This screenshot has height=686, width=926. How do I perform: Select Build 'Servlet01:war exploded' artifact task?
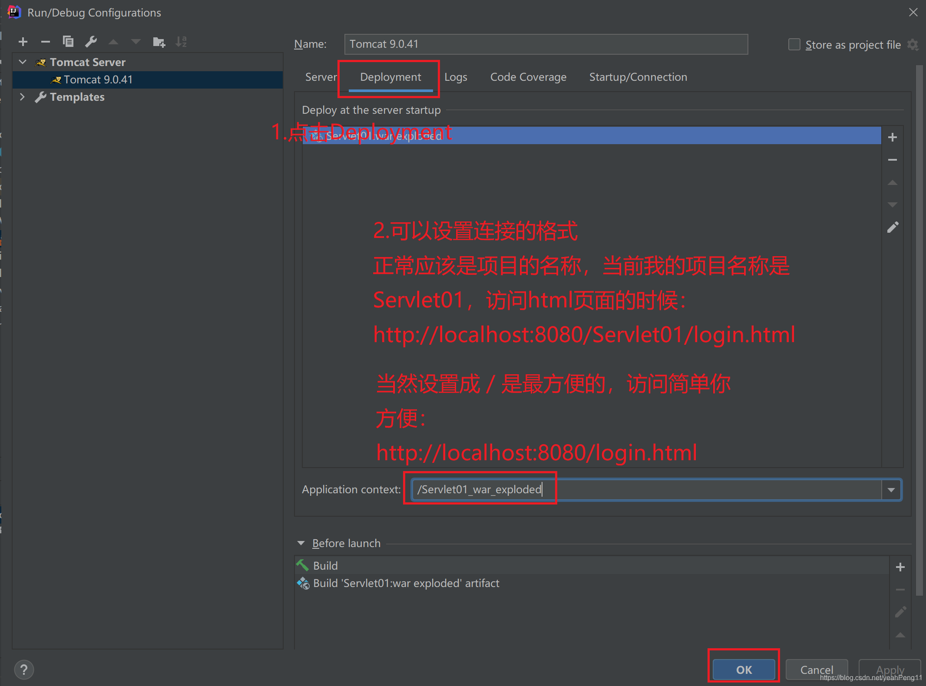click(592, 583)
